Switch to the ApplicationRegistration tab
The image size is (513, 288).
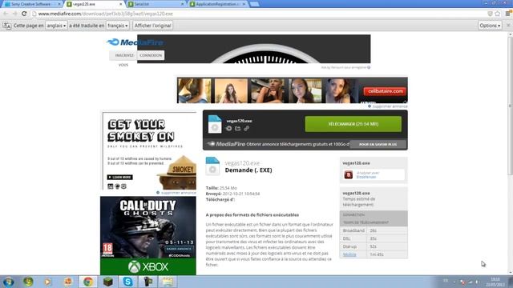[217, 4]
